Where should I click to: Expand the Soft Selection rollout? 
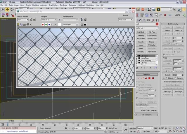(146, 115)
